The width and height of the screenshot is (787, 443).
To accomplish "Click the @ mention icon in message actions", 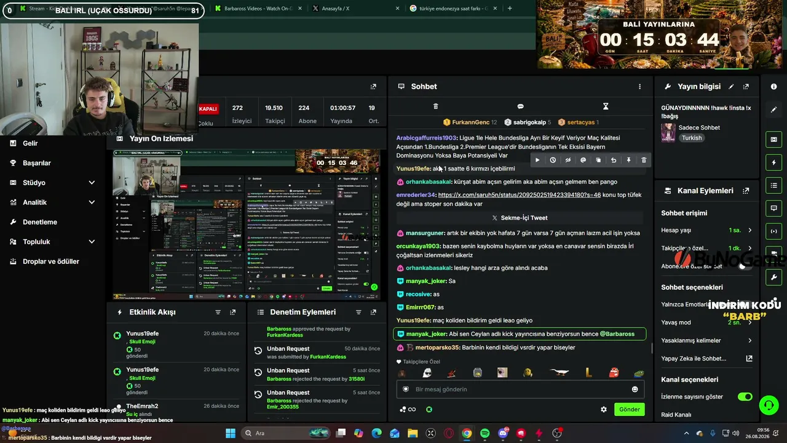I will click(583, 160).
